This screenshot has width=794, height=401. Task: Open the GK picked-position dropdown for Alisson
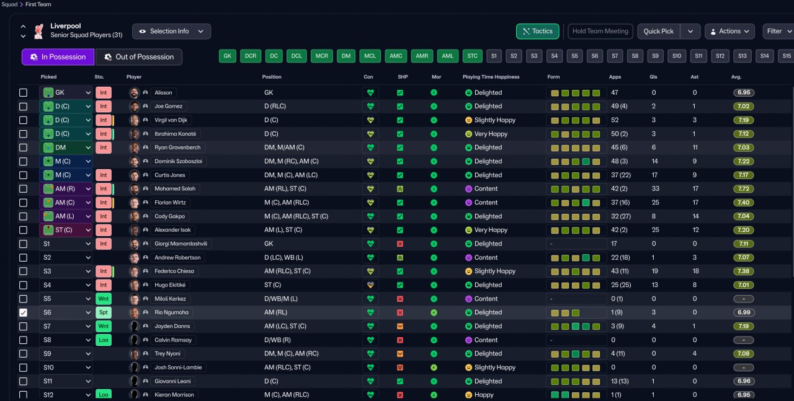[66, 93]
